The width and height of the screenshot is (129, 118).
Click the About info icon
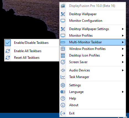[63, 105]
